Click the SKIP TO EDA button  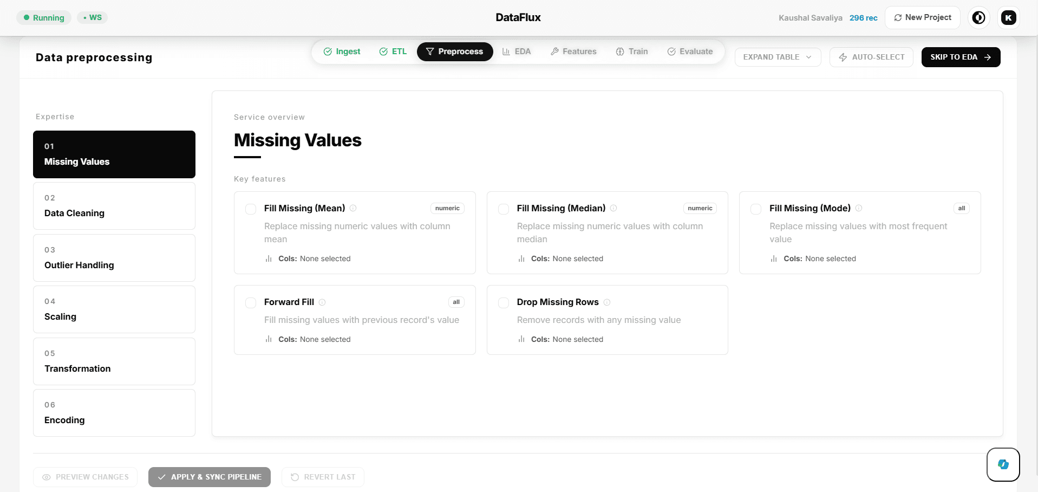(961, 57)
